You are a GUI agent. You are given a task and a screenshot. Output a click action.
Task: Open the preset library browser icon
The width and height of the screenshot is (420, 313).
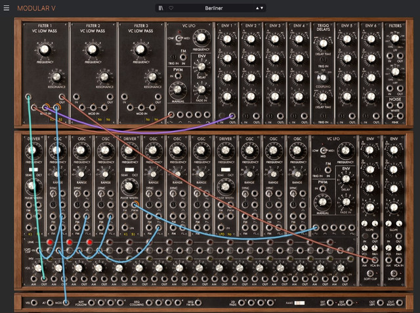tap(161, 8)
